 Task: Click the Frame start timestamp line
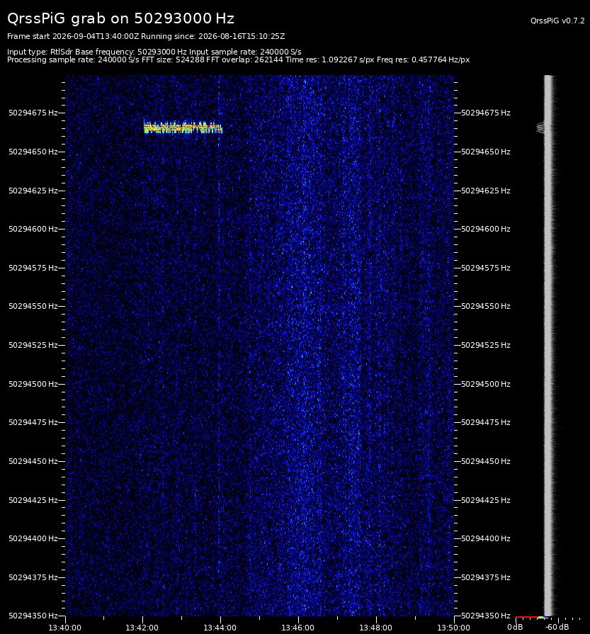(146, 36)
